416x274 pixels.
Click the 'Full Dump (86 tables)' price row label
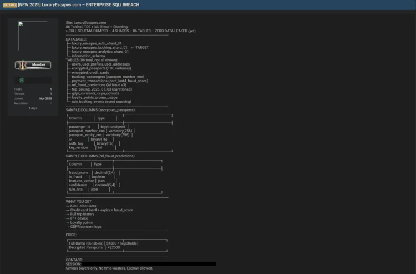click(86, 243)
